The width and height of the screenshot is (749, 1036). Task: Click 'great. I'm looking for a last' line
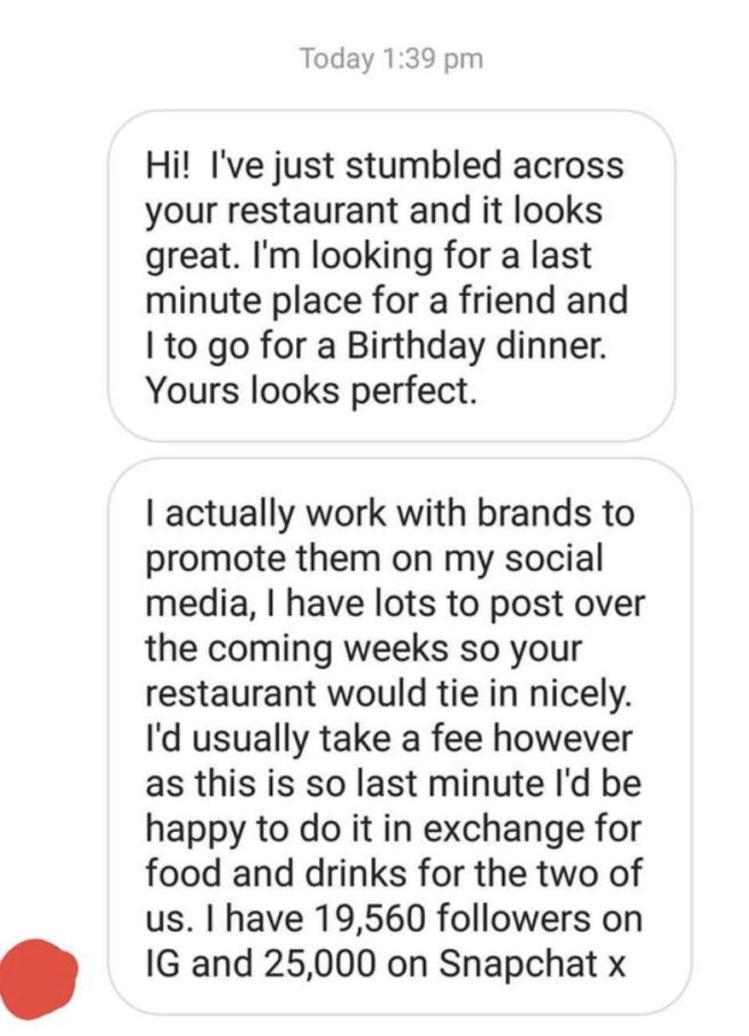click(x=369, y=255)
